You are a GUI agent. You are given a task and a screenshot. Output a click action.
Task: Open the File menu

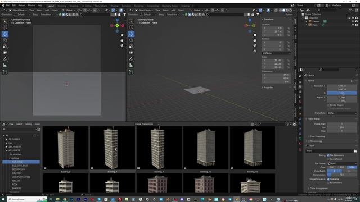pos(7,6)
